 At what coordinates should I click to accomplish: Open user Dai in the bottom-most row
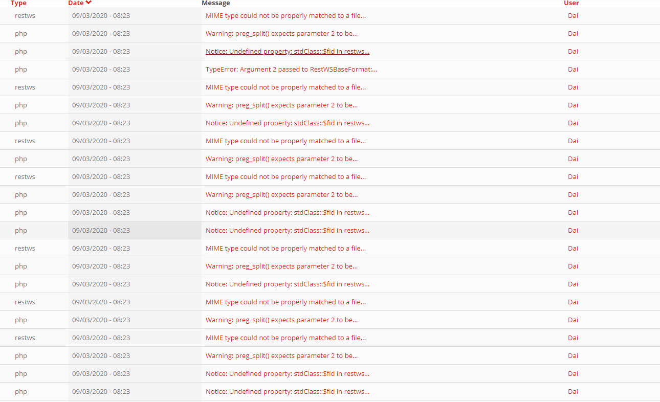pos(573,391)
